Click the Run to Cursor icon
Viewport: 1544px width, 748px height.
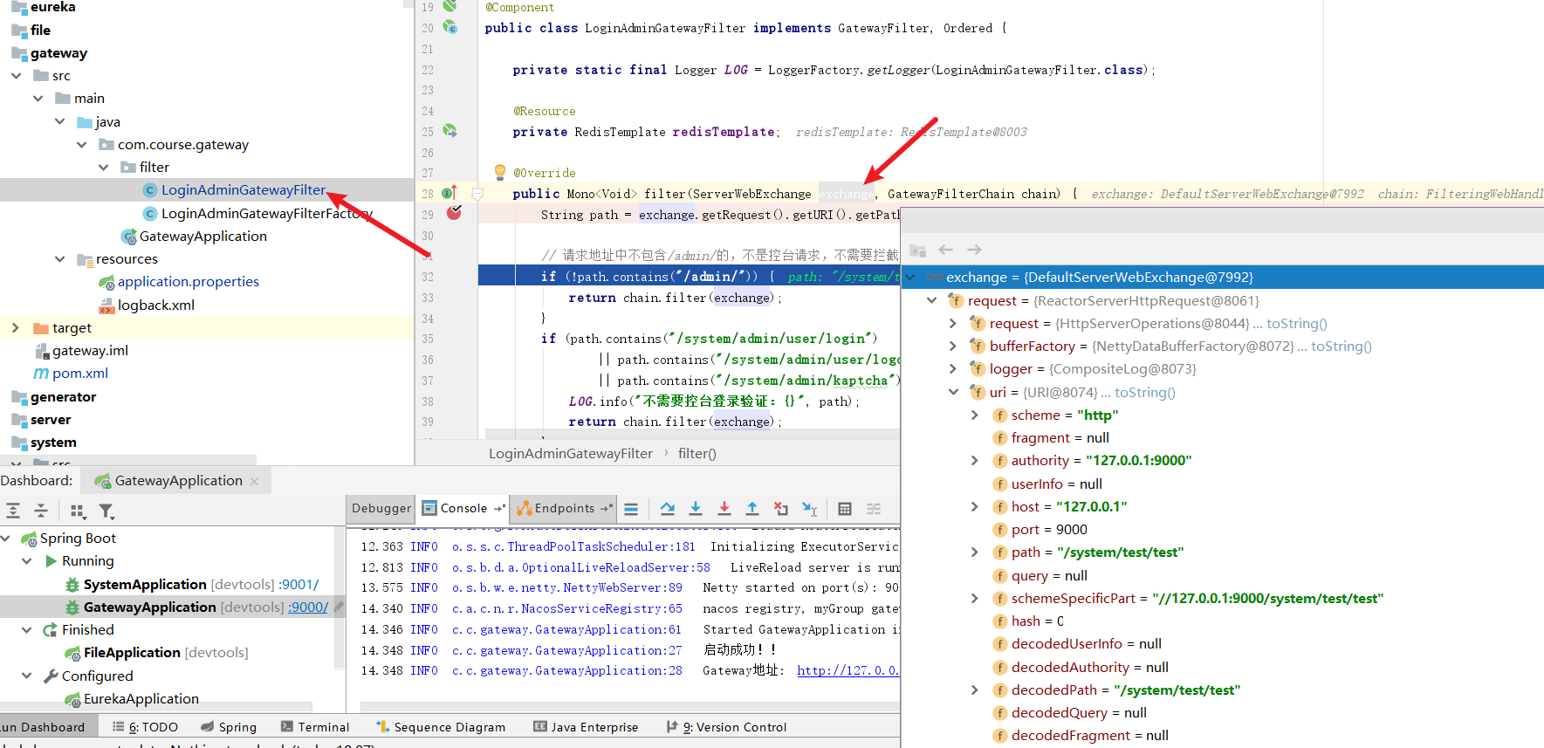(x=809, y=509)
